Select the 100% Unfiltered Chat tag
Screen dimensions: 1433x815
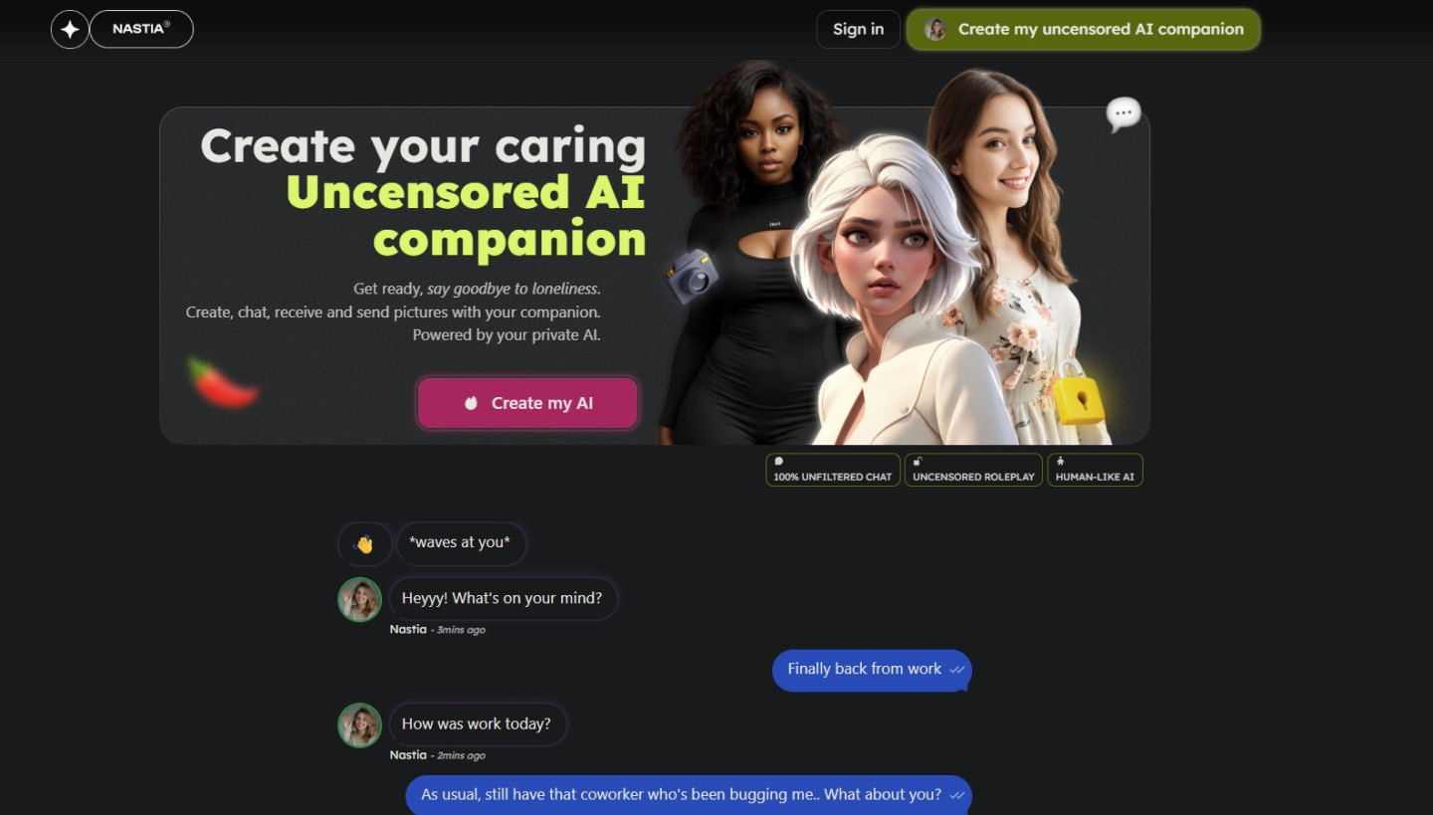point(833,470)
